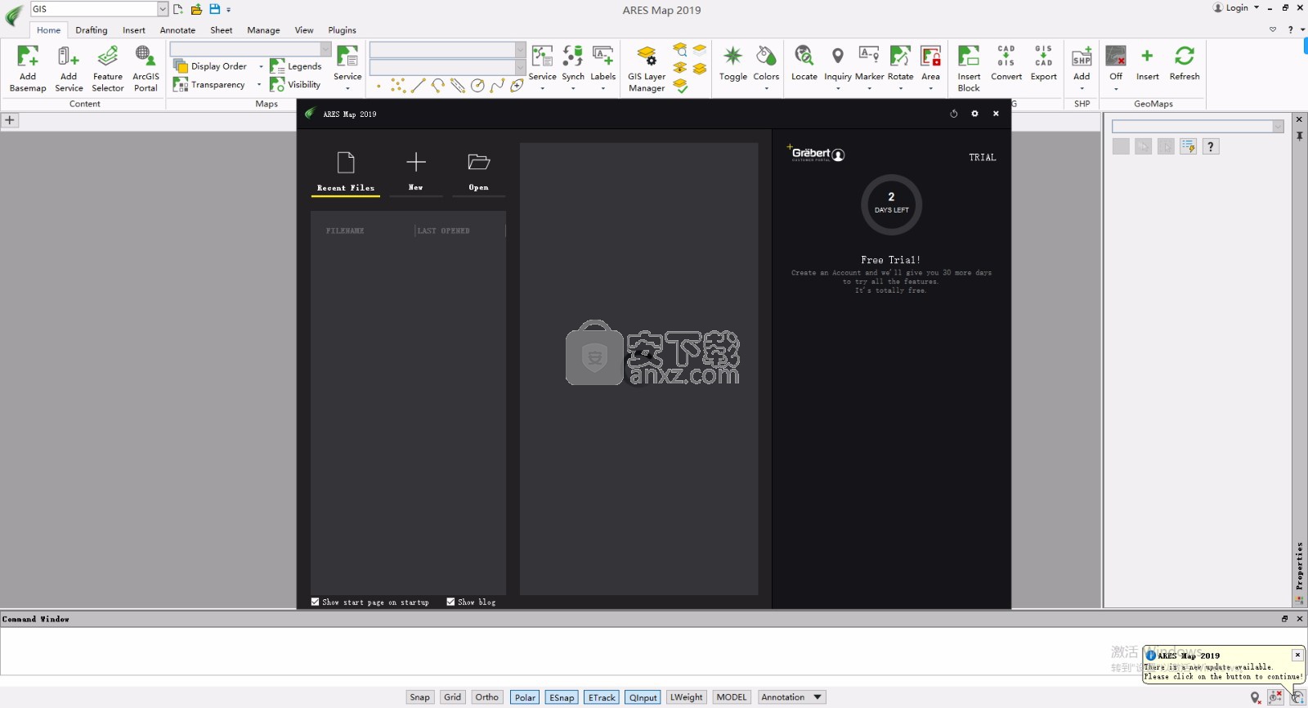Expand the Display Order dropdown arrow
Viewport: 1308px width, 708px height.
[x=261, y=67]
